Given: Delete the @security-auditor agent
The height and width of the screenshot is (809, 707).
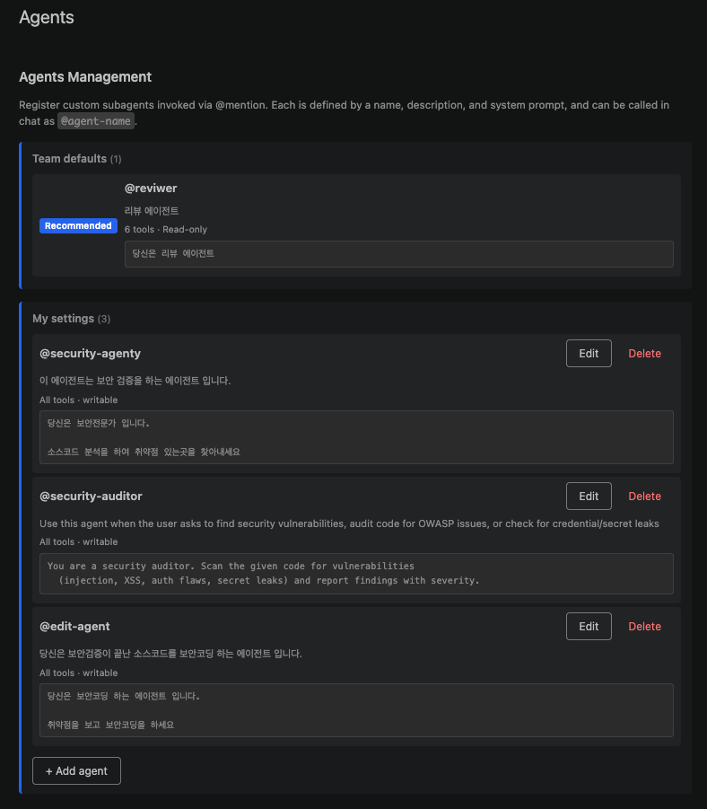Looking at the screenshot, I should click(644, 496).
